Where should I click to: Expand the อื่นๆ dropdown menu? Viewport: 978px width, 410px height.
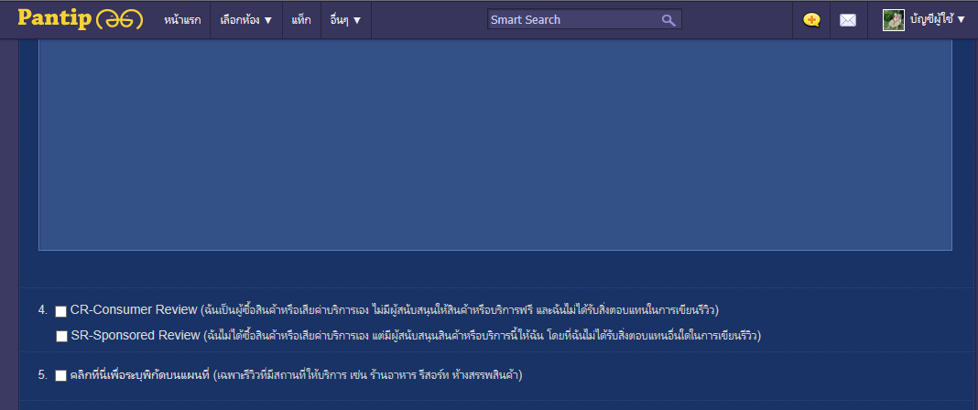pos(345,20)
